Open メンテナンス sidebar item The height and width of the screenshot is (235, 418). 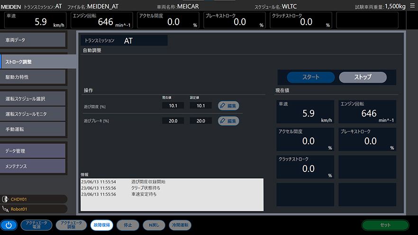click(x=33, y=166)
